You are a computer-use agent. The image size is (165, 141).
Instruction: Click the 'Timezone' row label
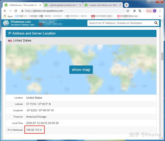click(x=18, y=117)
